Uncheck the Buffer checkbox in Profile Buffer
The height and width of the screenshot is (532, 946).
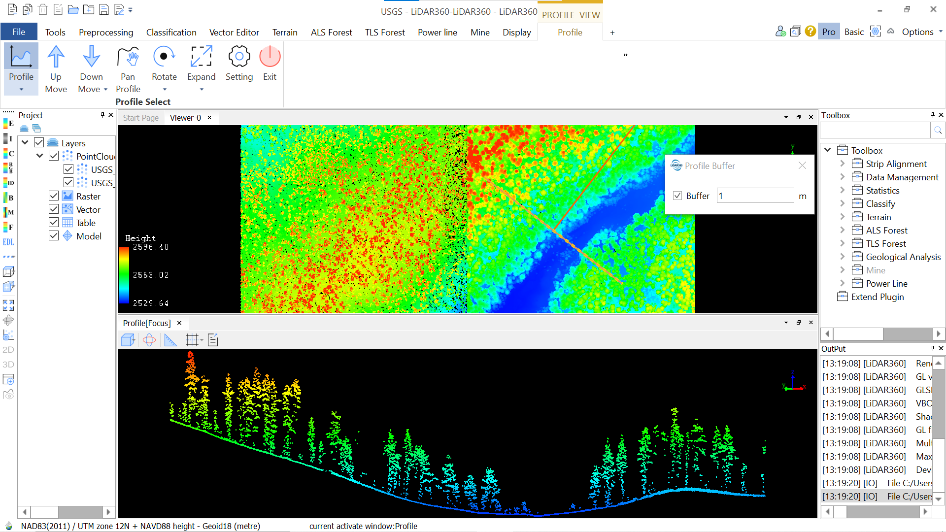[x=677, y=196]
